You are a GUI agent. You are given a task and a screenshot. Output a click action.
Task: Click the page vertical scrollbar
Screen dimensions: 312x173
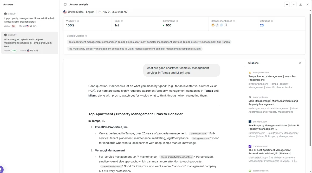(310, 78)
